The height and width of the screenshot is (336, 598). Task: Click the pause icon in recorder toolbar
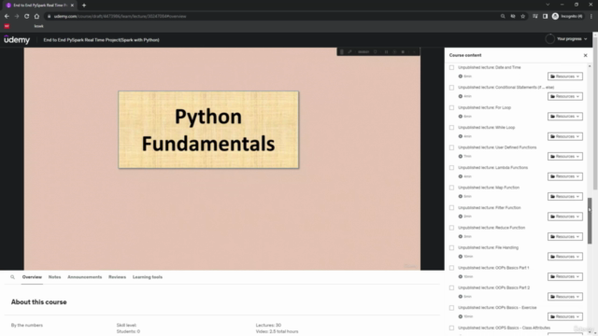(386, 52)
